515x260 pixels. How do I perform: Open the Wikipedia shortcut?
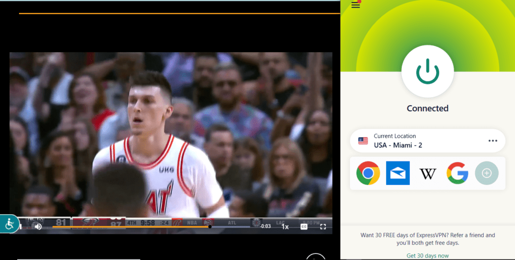[x=427, y=174]
